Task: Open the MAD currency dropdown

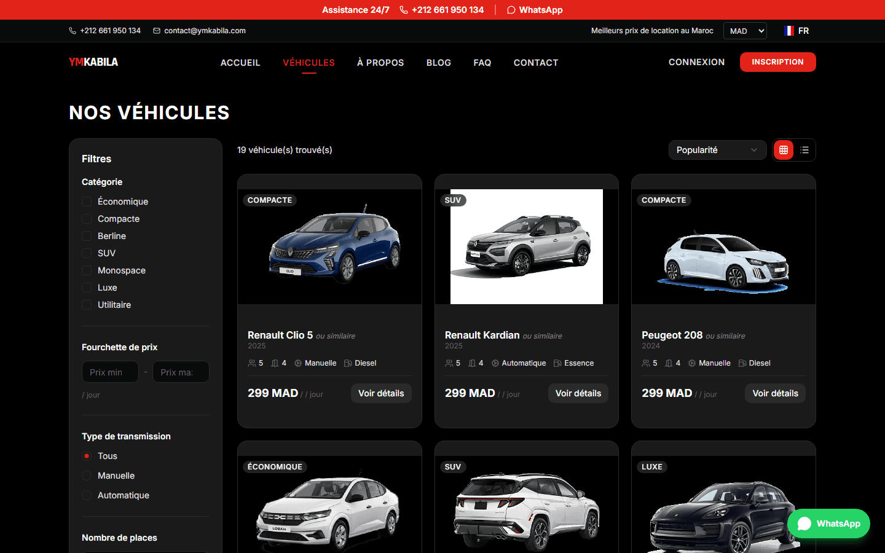Action: point(745,31)
